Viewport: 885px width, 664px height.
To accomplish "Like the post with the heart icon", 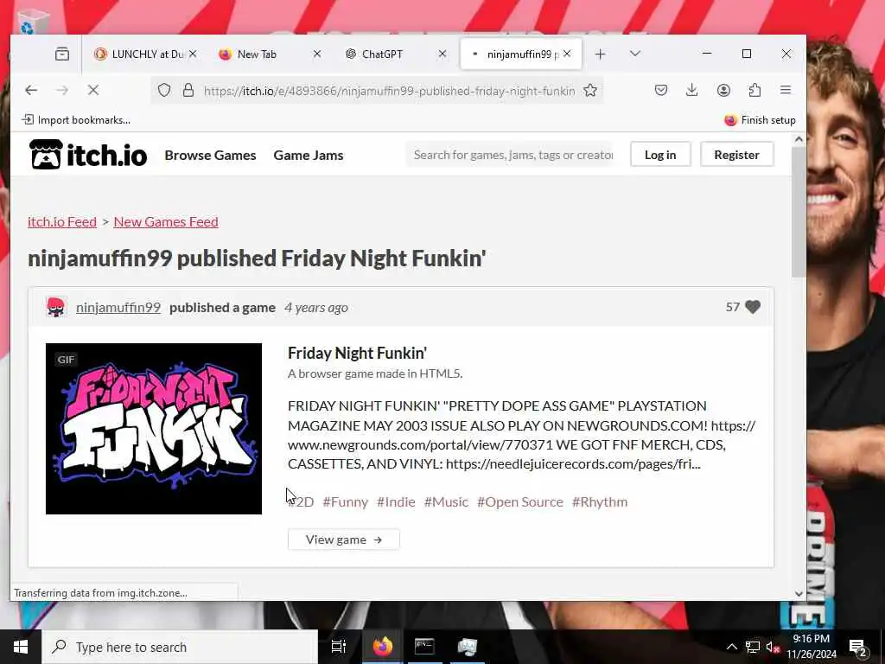I will tap(753, 307).
